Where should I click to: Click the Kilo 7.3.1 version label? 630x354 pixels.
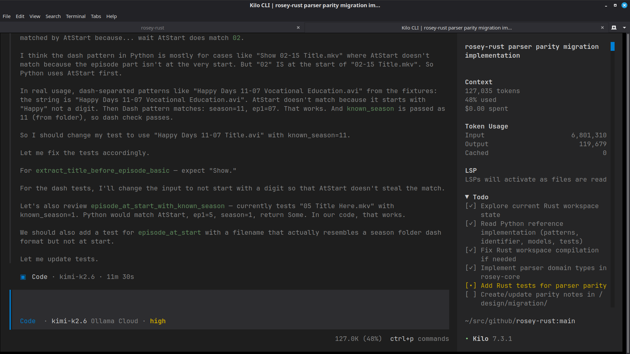(492, 339)
